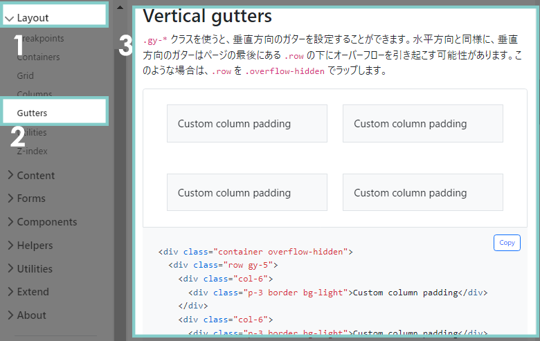Click the chevron icon beside Forms
Screen dimensions: 540x341
pyautogui.click(x=10, y=199)
